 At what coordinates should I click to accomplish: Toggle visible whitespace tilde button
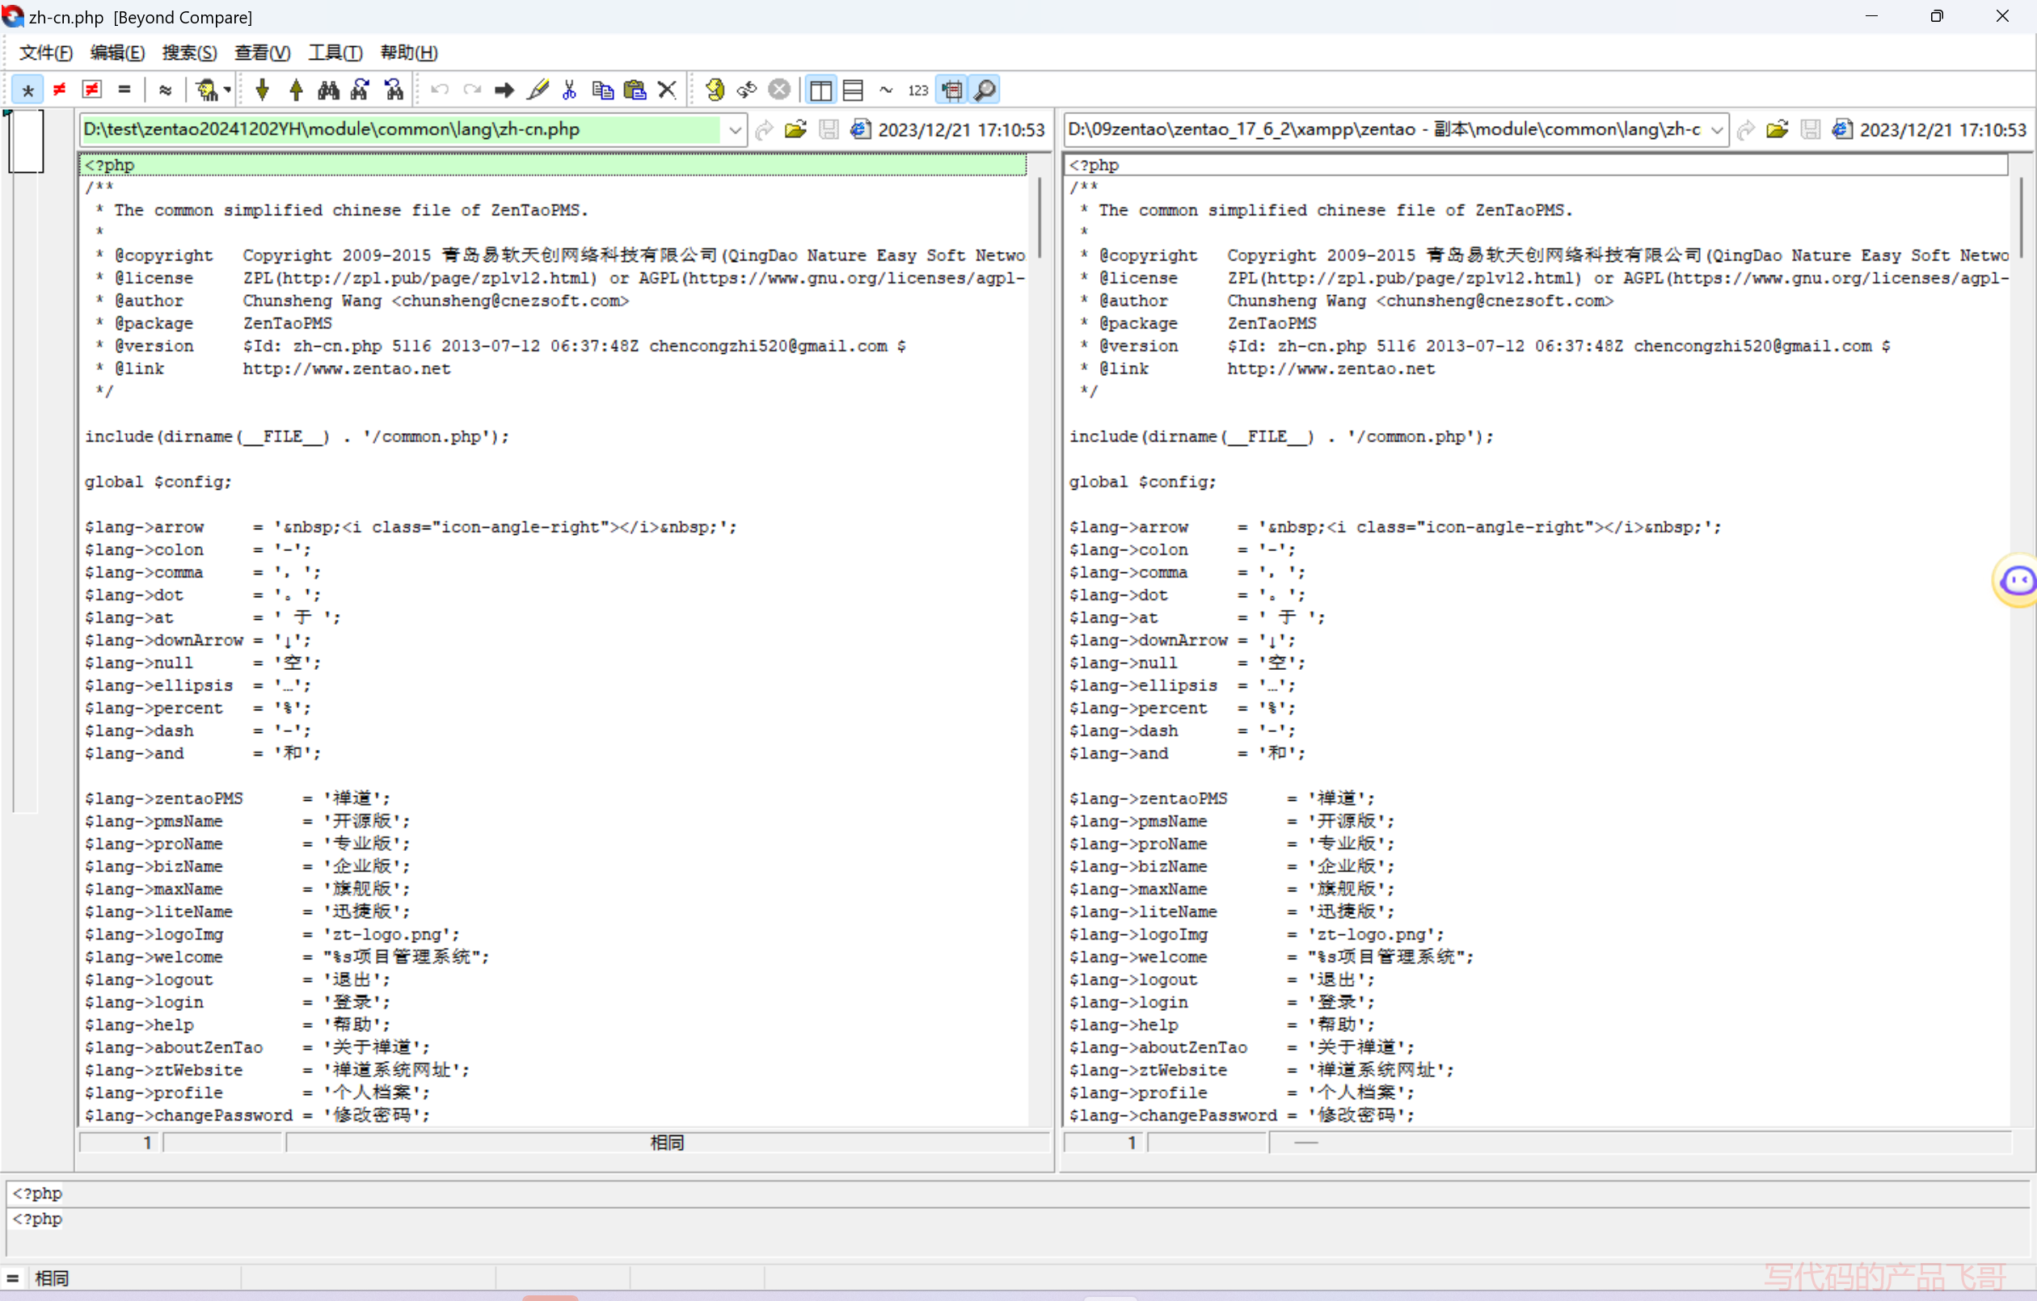pyautogui.click(x=886, y=90)
